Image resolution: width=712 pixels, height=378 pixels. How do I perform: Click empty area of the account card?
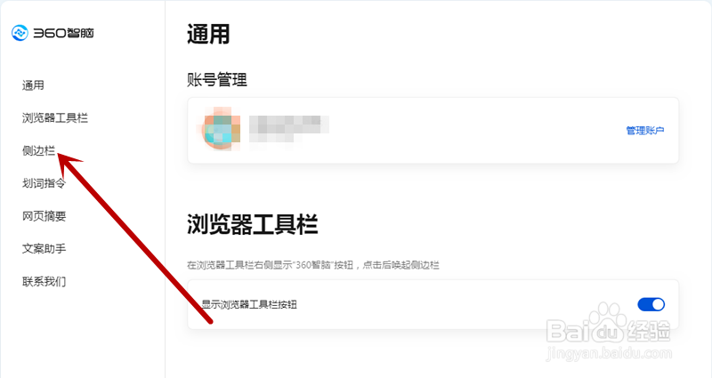tap(477, 130)
